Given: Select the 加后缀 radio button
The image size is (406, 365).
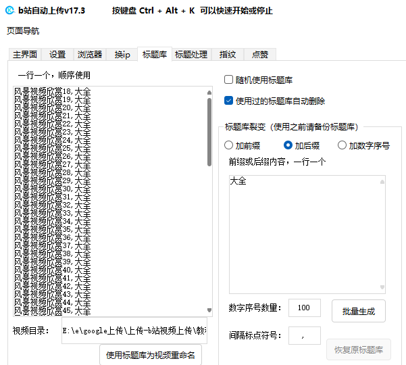Looking at the screenshot, I should tap(288, 145).
